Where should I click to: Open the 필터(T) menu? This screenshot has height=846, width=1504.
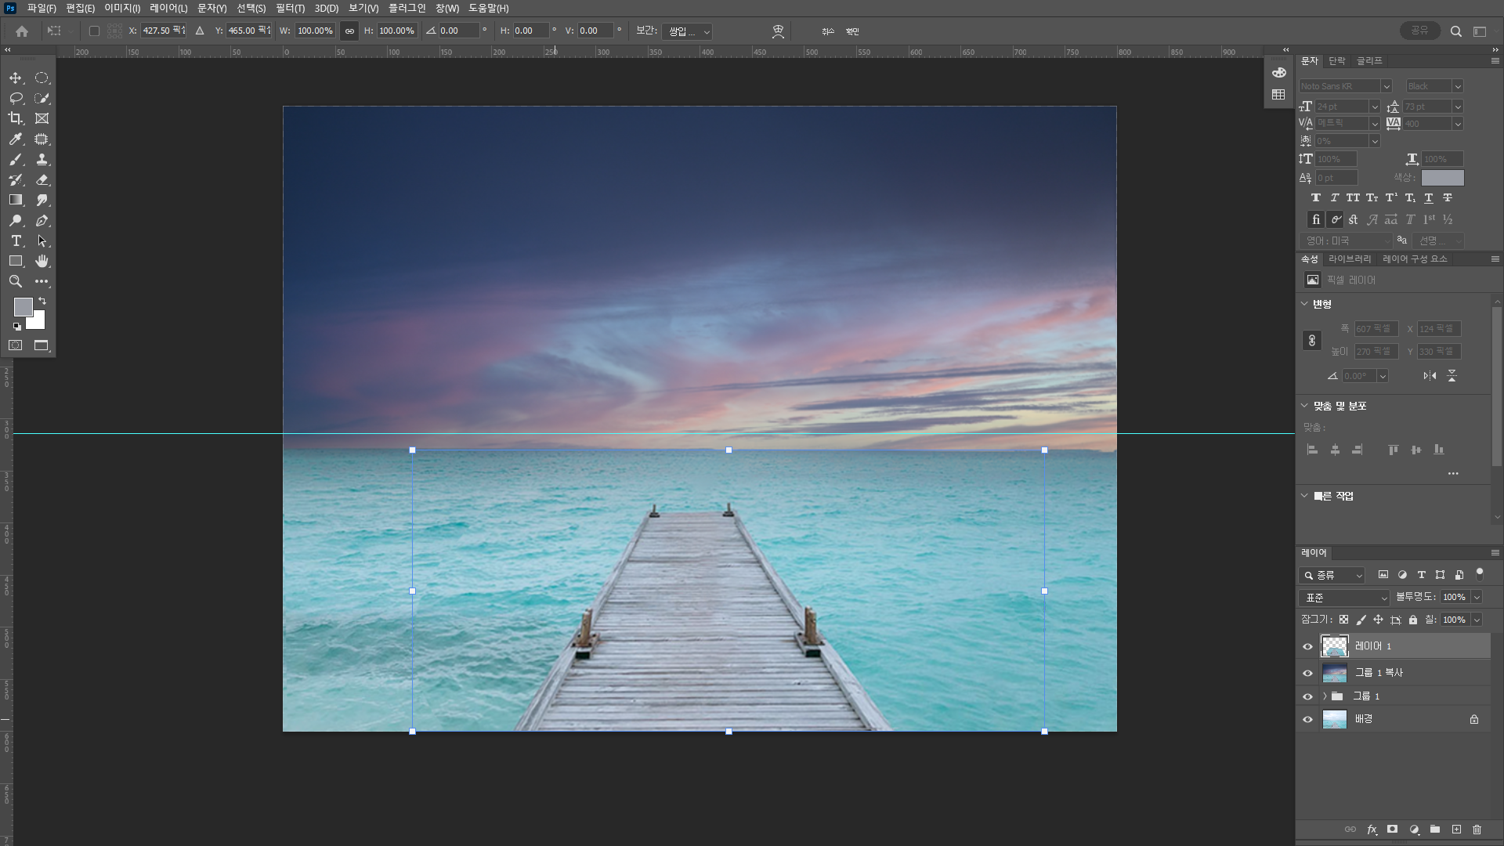[290, 8]
